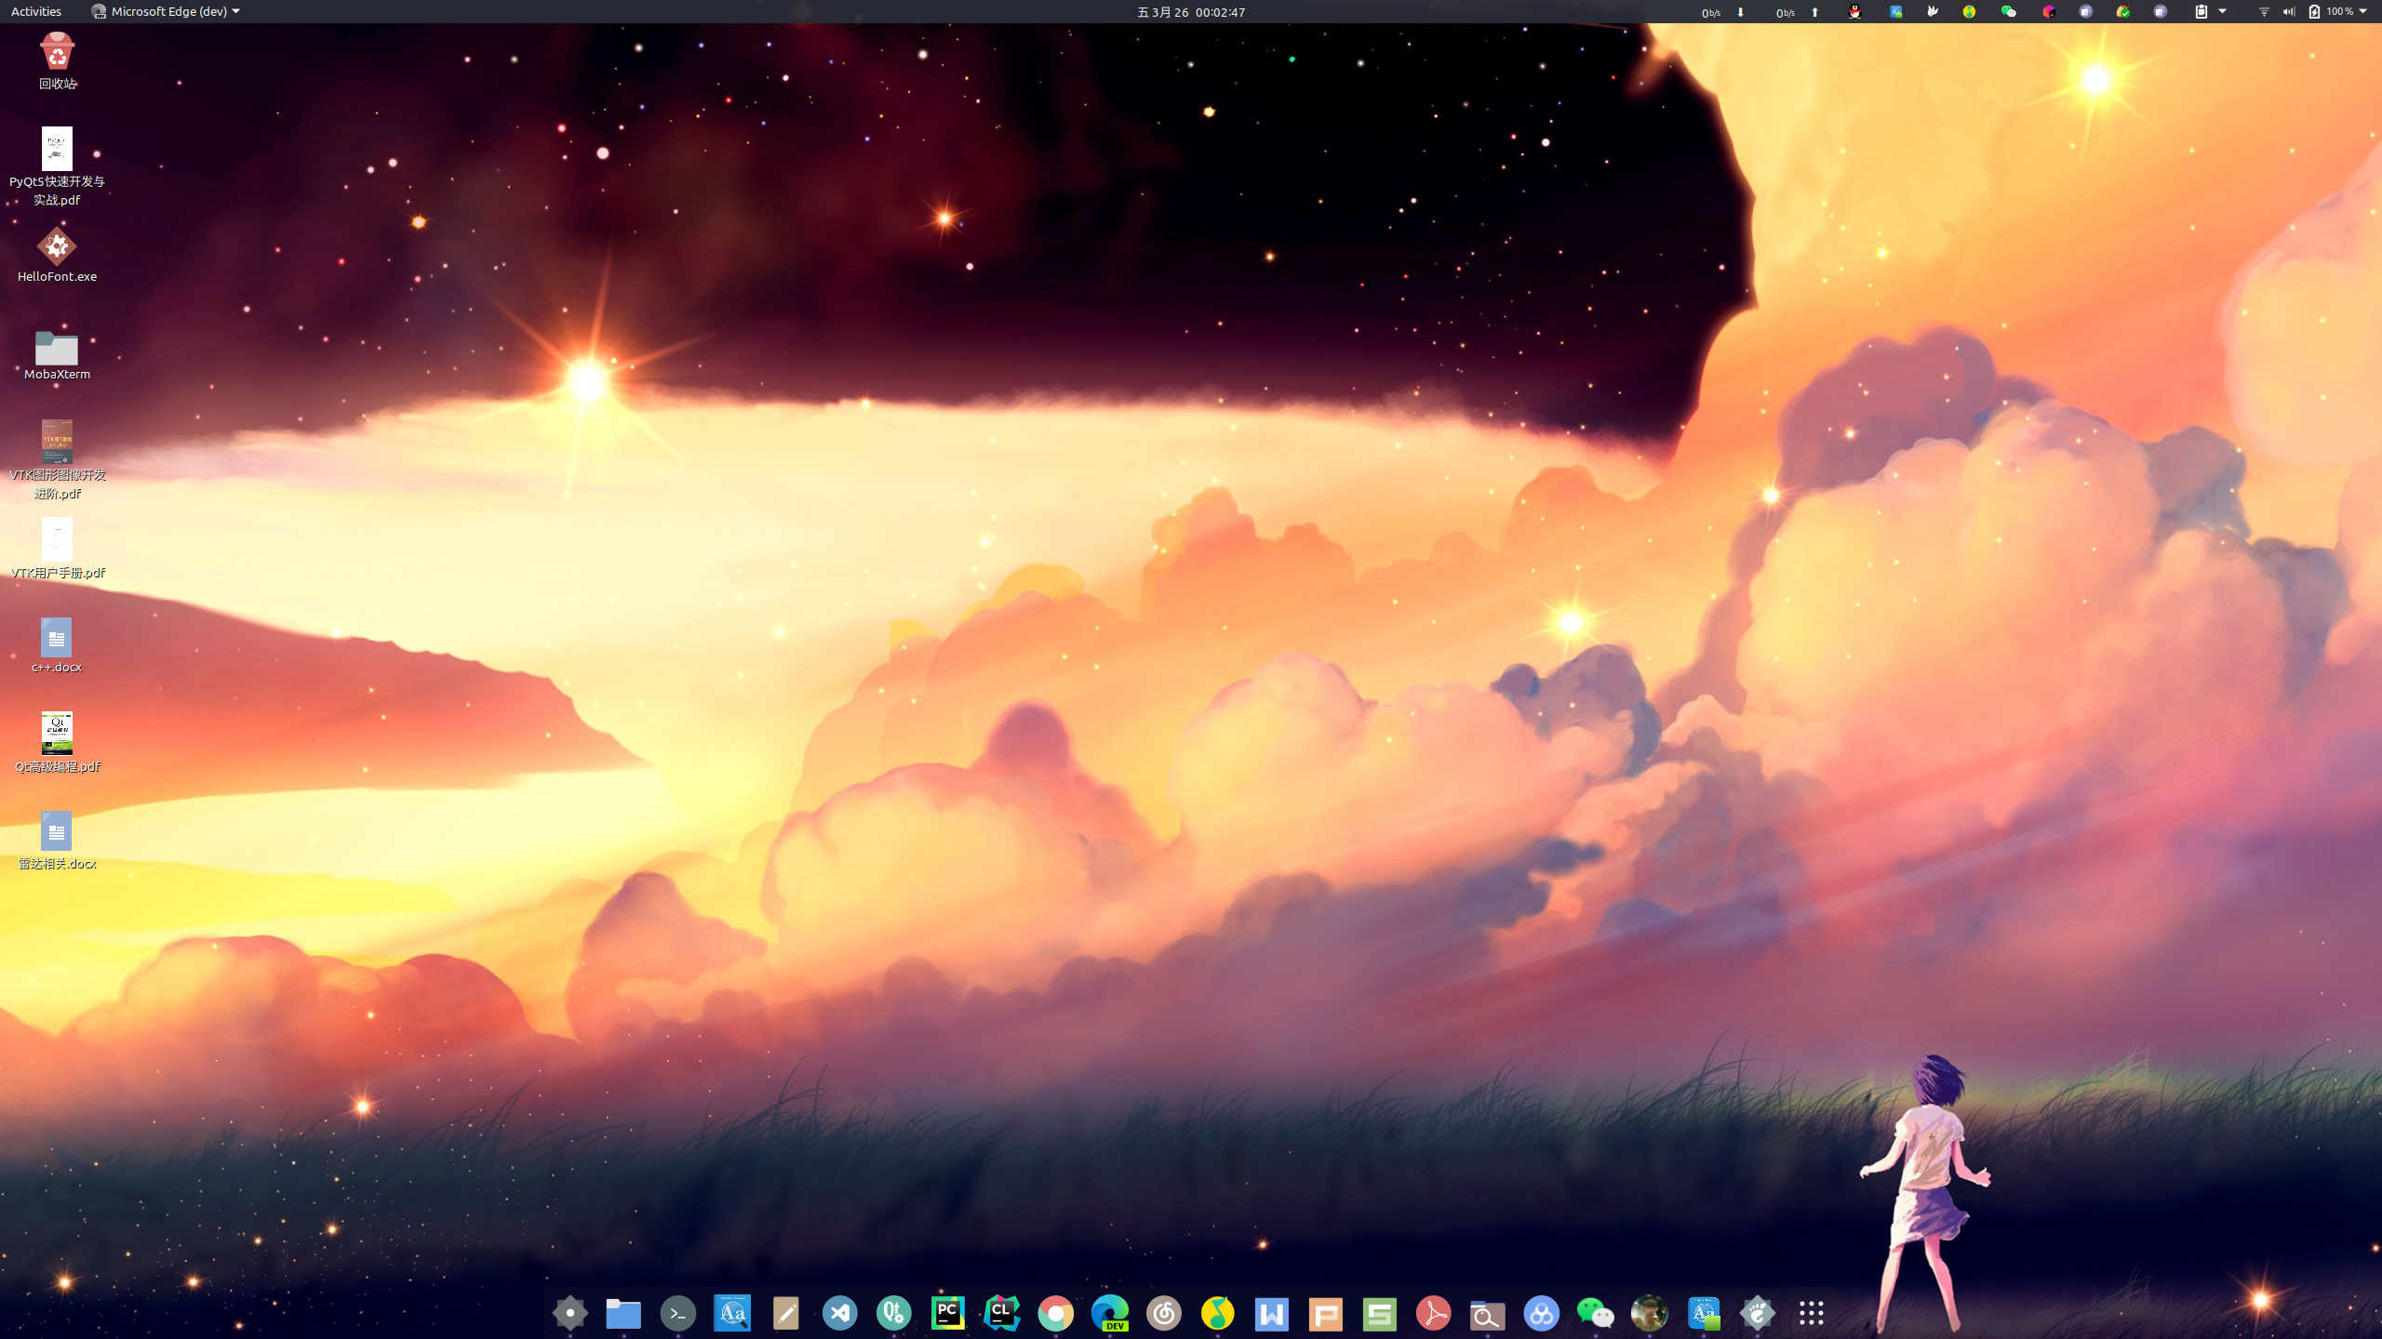
Task: Launch WPS Writer from the dock
Action: (x=1271, y=1313)
